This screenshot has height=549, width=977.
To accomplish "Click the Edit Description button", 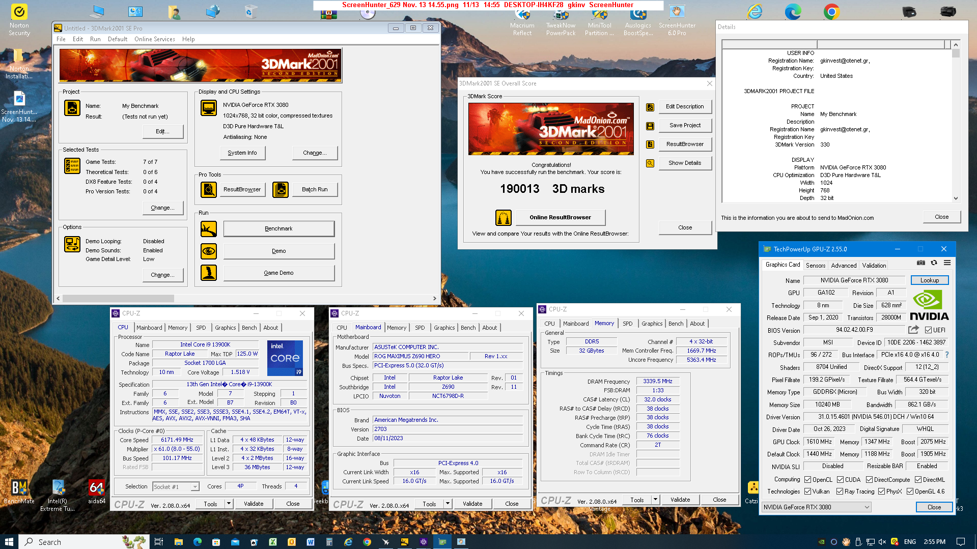I will pyautogui.click(x=685, y=107).
